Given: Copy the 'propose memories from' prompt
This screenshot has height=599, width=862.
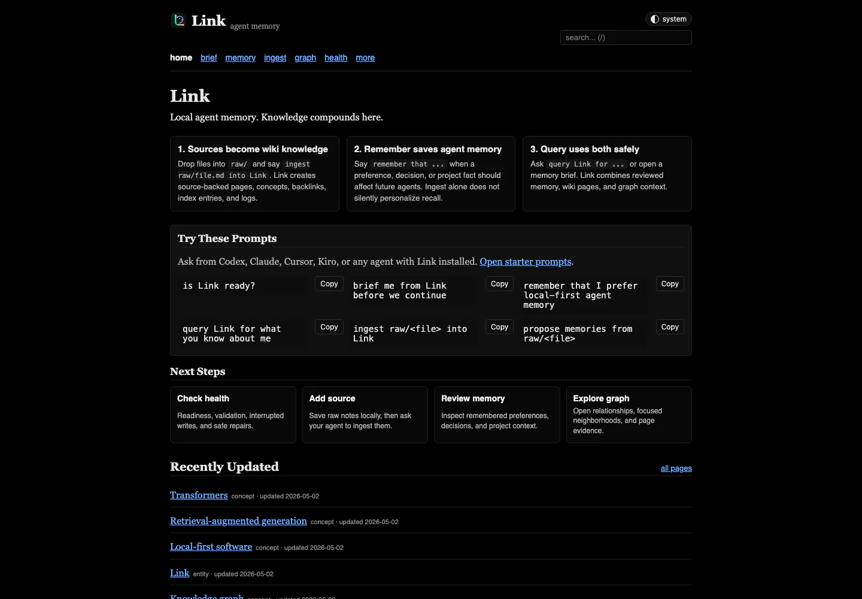Looking at the screenshot, I should click(670, 327).
